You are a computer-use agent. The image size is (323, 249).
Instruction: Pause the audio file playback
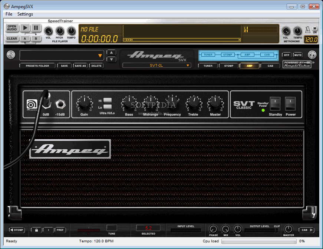pyautogui.click(x=36, y=28)
